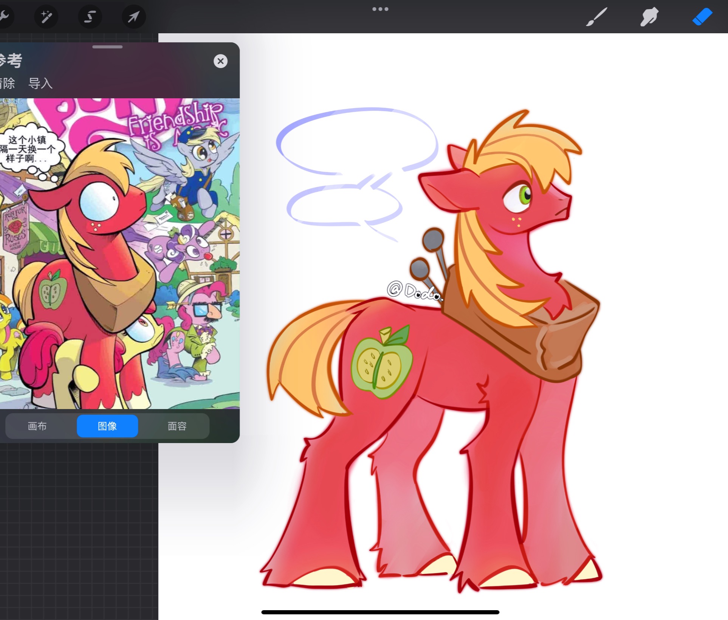This screenshot has width=728, height=620.
Task: Tap the comic reference image thumbnail
Action: tap(119, 253)
